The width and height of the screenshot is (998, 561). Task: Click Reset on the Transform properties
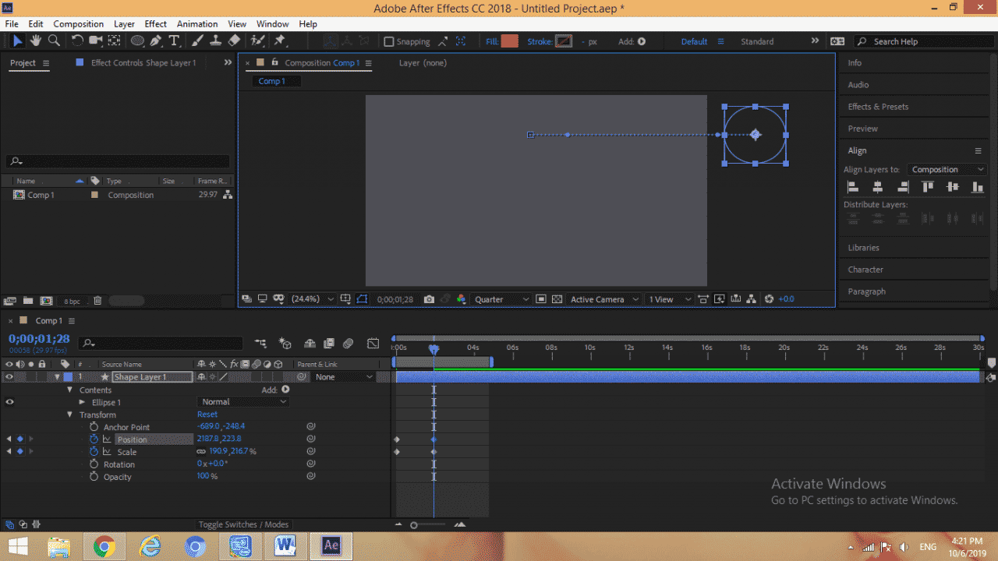tap(207, 414)
